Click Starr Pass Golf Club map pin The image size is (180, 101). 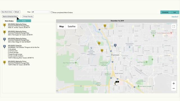point(76,63)
